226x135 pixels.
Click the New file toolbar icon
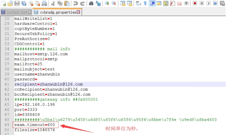click(4, 4)
